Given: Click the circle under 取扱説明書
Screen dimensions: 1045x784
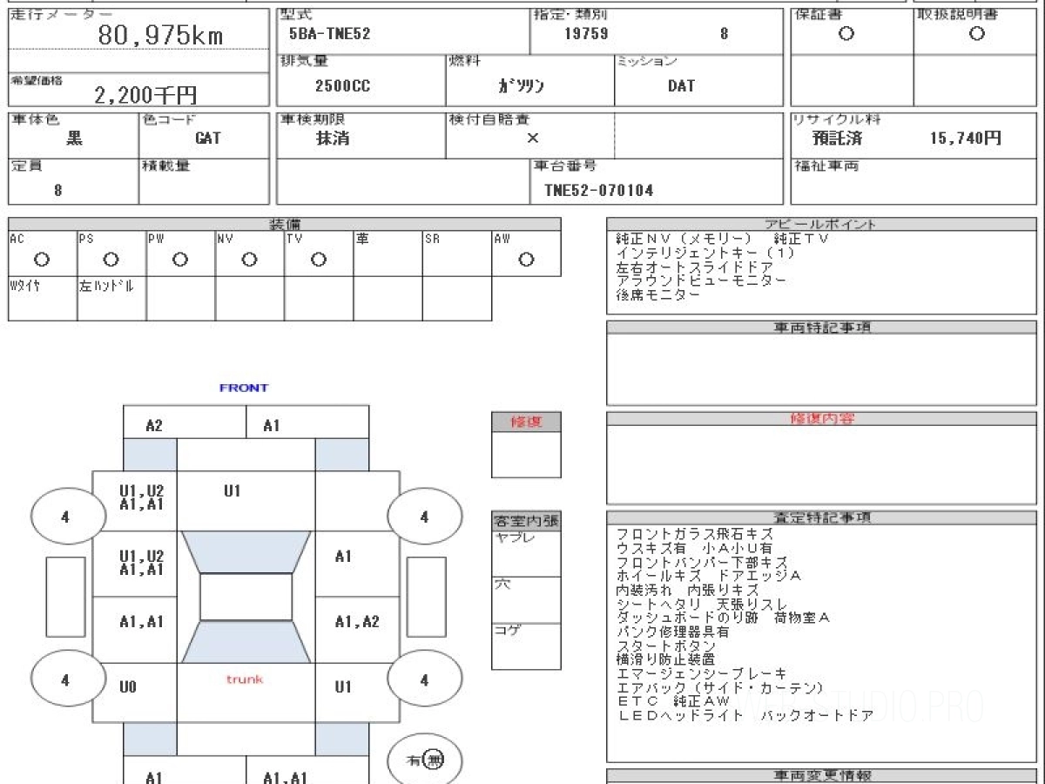Looking at the screenshot, I should pos(976,34).
